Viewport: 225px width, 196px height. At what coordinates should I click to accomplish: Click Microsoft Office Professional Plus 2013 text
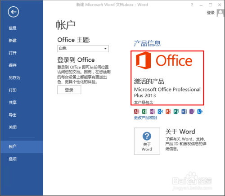(x=167, y=92)
